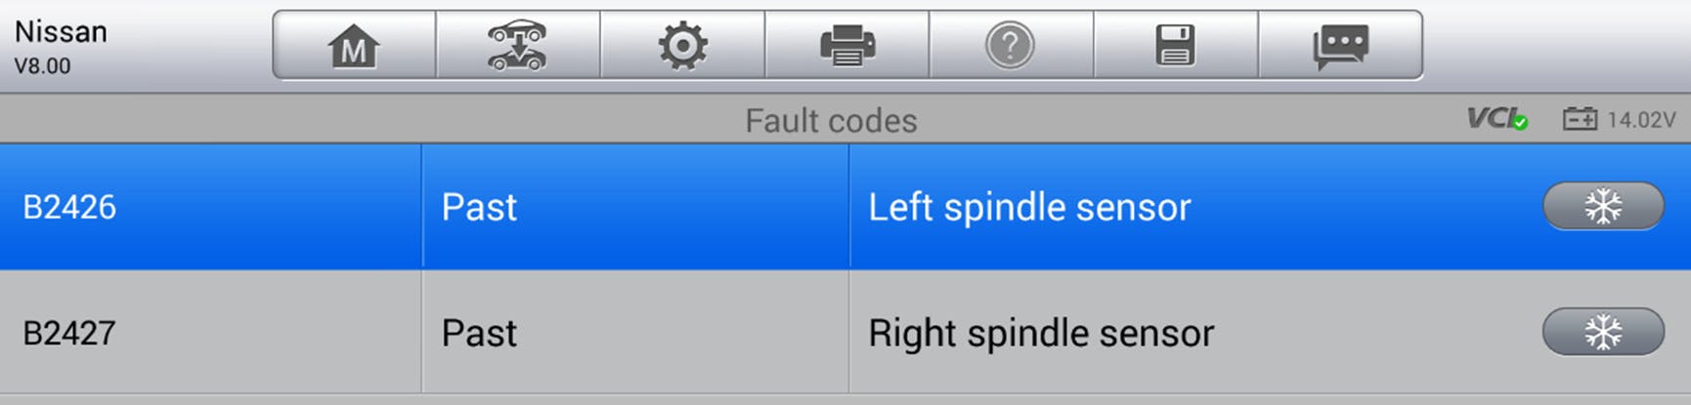This screenshot has height=405, width=1691.
Task: Save data with the floppy disk icon
Action: (1175, 46)
